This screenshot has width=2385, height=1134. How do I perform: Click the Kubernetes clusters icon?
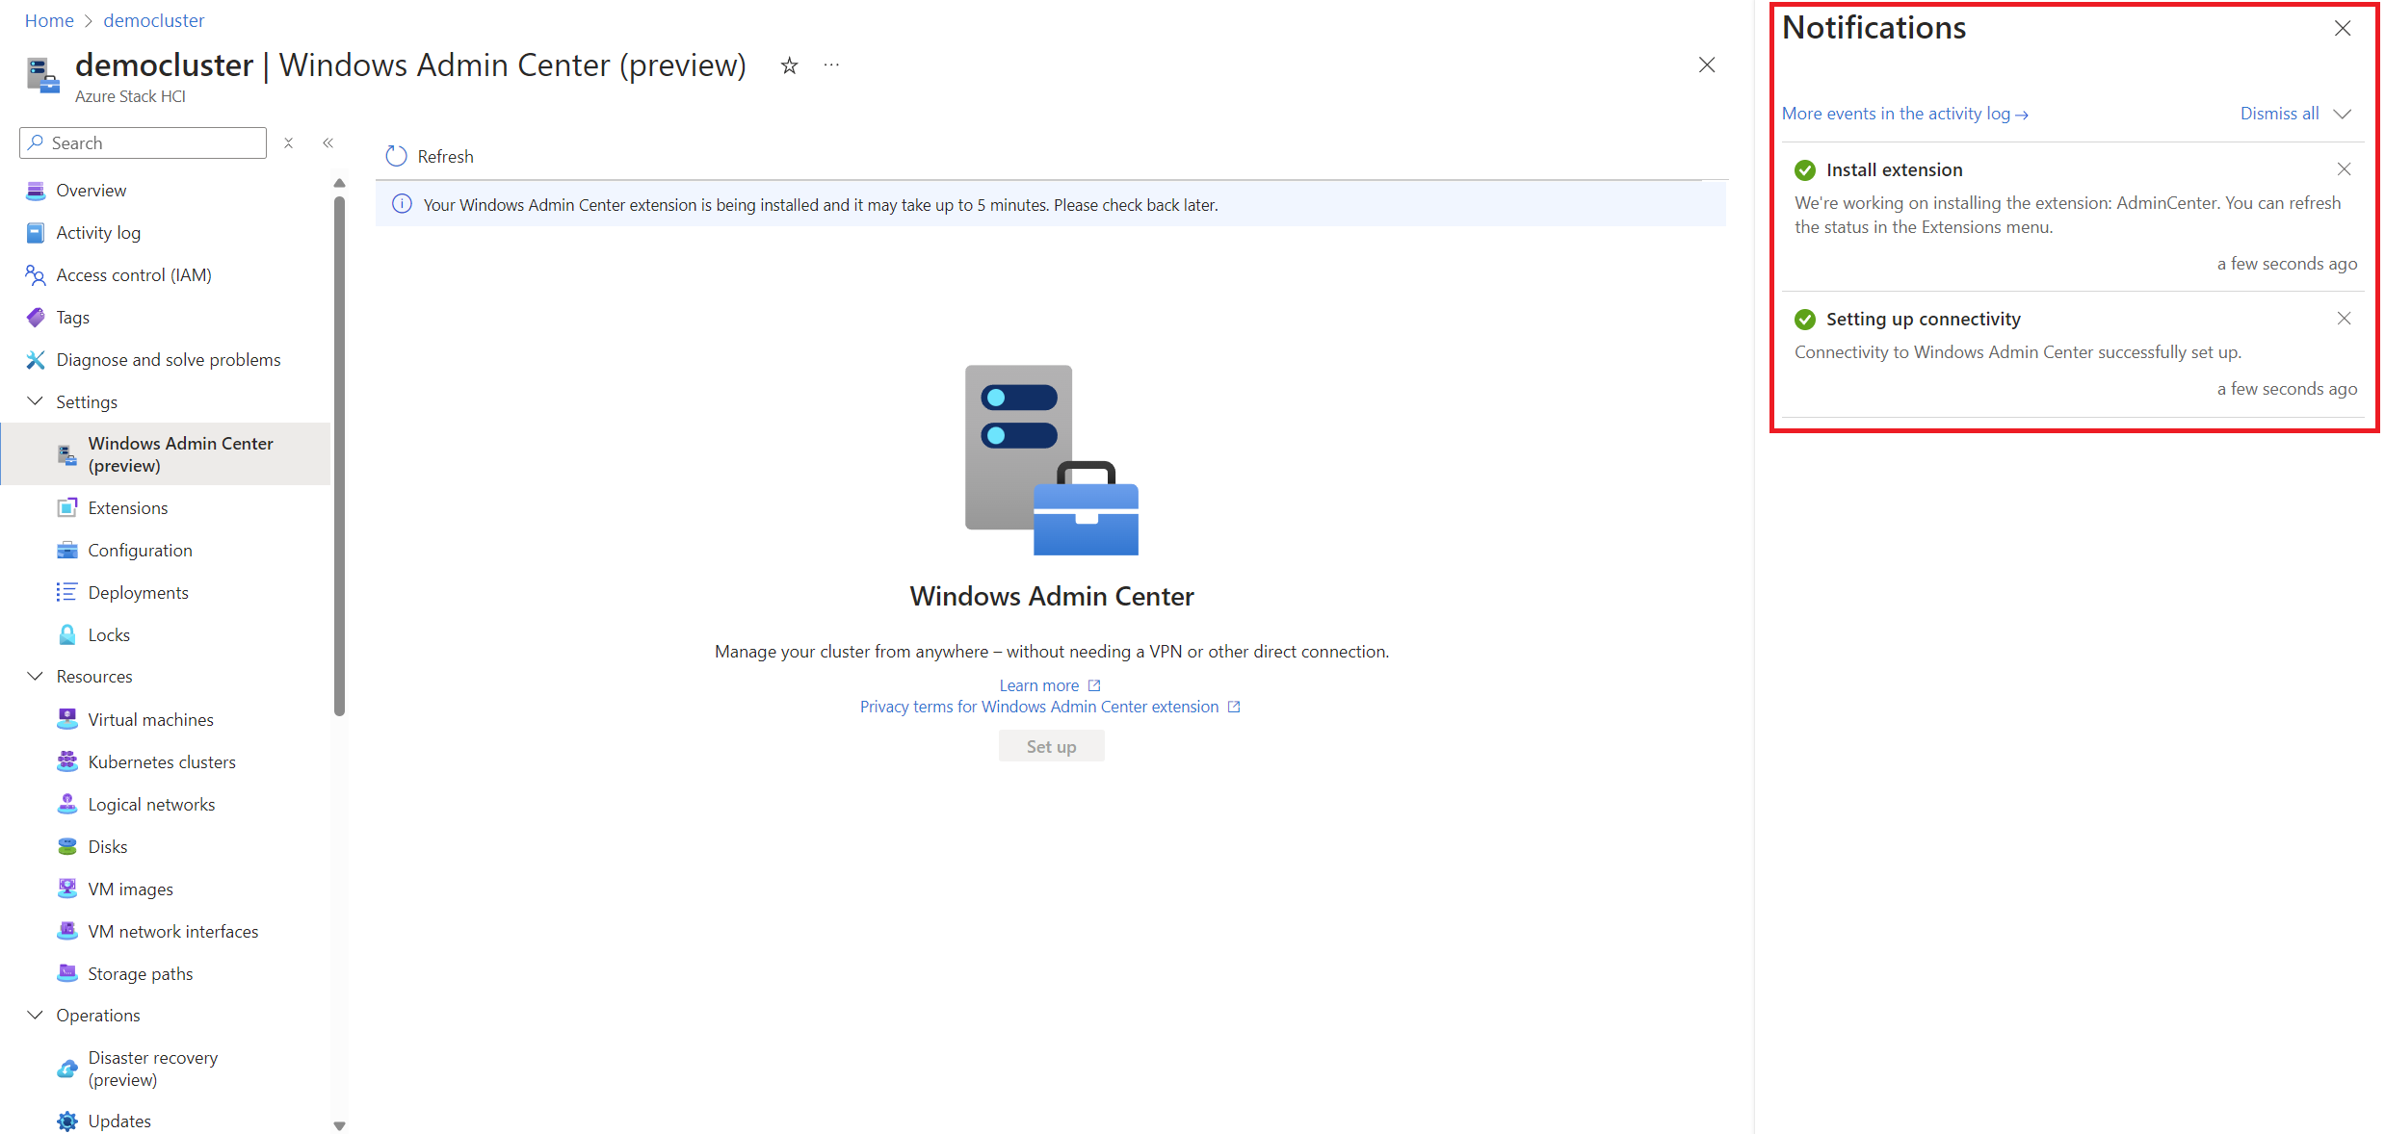tap(67, 761)
